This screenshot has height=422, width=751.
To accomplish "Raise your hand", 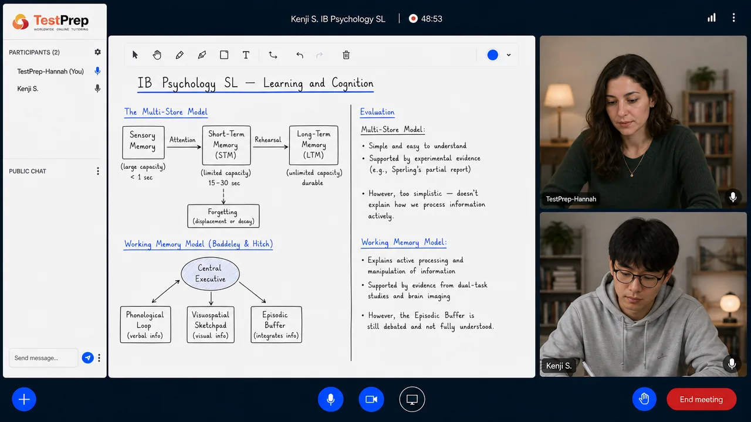I will pyautogui.click(x=644, y=399).
